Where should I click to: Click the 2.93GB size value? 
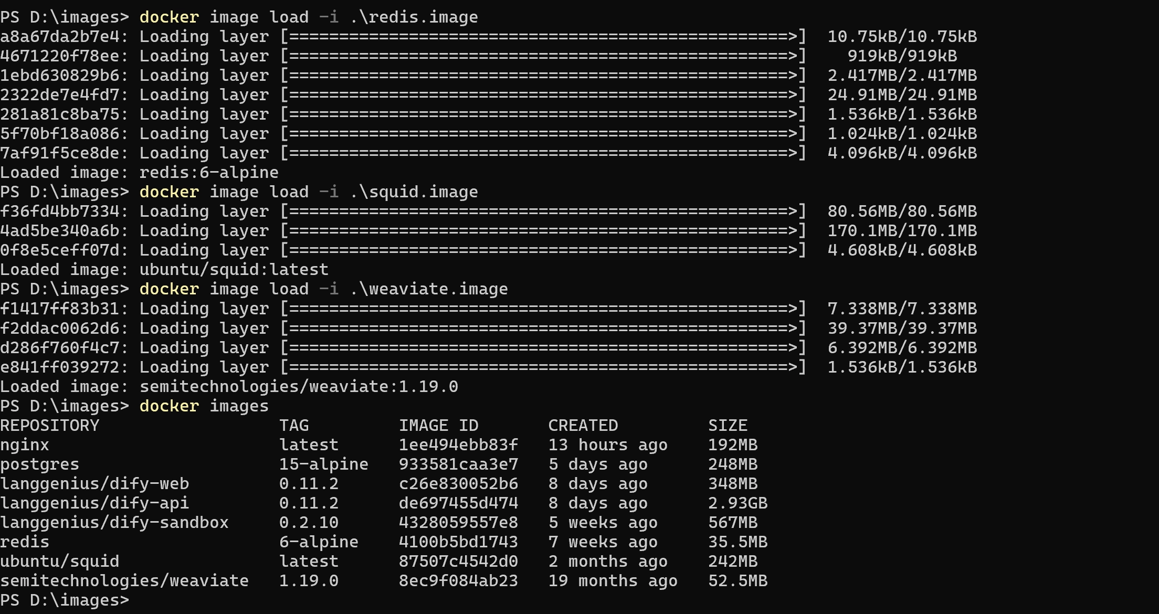point(737,503)
